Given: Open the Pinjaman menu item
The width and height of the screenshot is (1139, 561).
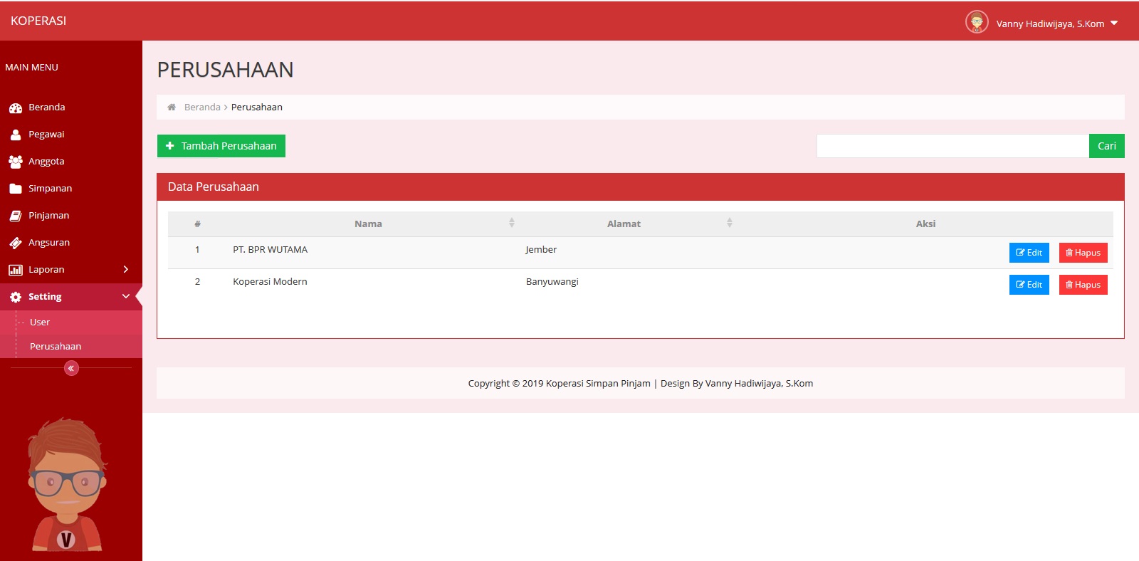Looking at the screenshot, I should (x=71, y=215).
